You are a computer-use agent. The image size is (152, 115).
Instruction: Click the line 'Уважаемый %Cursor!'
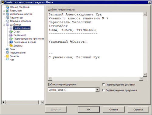pyautogui.click(x=67, y=42)
